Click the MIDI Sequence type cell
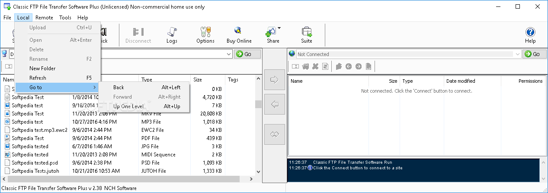 pos(158,155)
